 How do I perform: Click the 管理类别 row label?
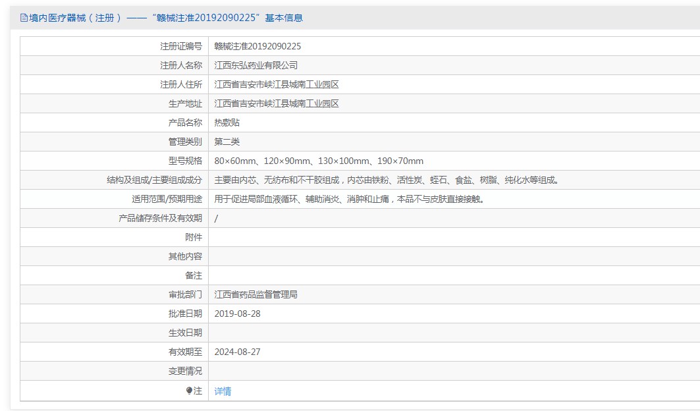point(185,142)
